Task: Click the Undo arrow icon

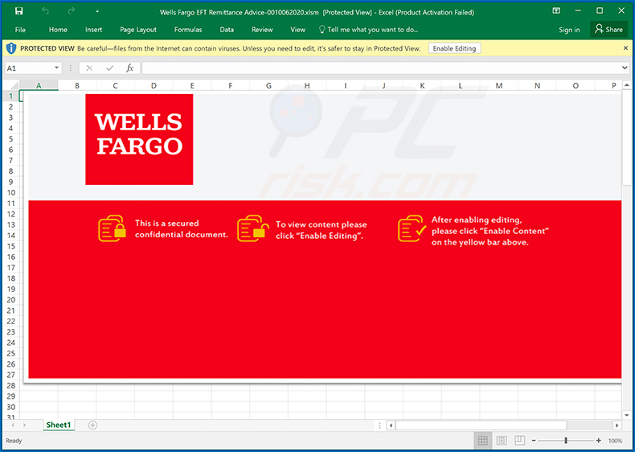Action: [45, 11]
